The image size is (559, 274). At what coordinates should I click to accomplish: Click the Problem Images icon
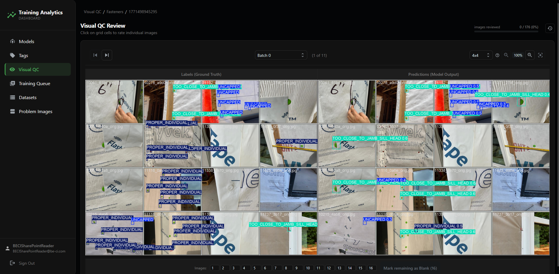click(13, 111)
